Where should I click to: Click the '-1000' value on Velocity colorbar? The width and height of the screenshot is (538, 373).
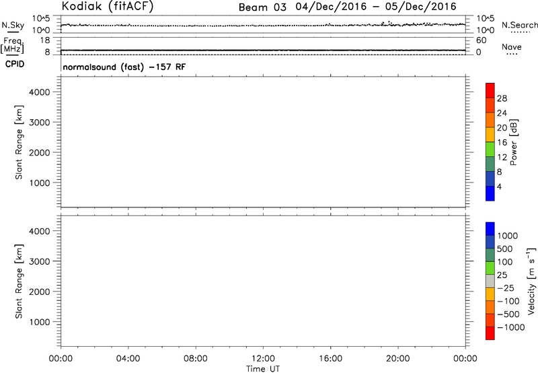[511, 327]
